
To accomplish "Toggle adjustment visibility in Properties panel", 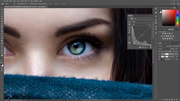I will click(x=148, y=47).
